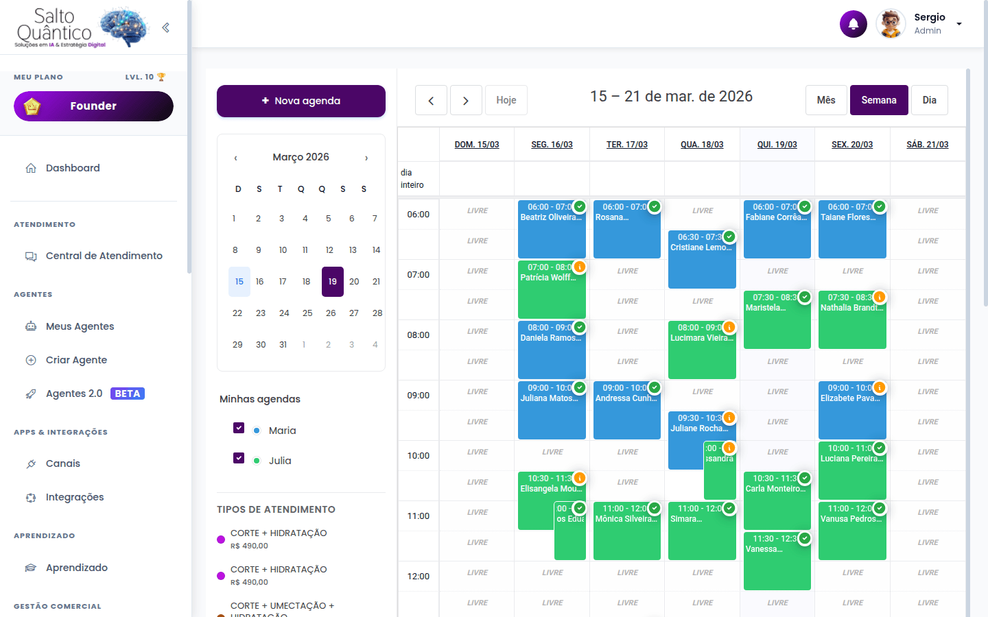Click the Aprendizado graduation icon
This screenshot has height=617, width=988.
pyautogui.click(x=31, y=568)
